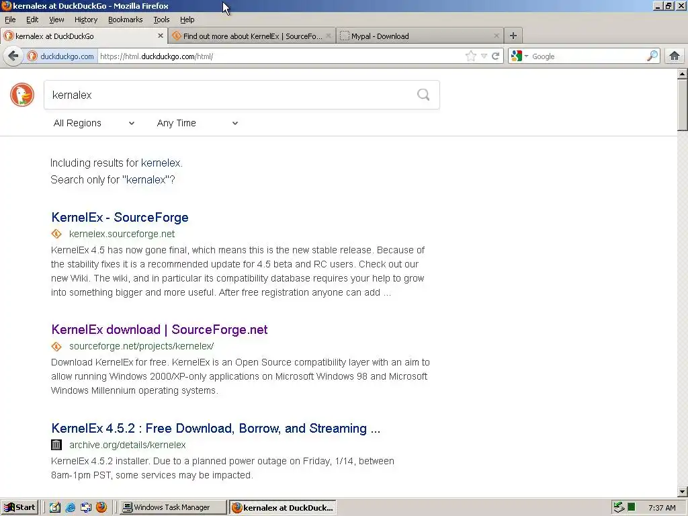Submit search with DuckDuckGo magnifier button
Viewport: 688px width, 516px height.
pos(423,94)
